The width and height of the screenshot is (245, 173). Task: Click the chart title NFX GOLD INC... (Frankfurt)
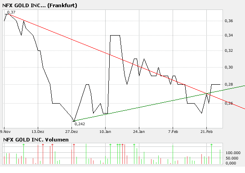click(x=40, y=5)
